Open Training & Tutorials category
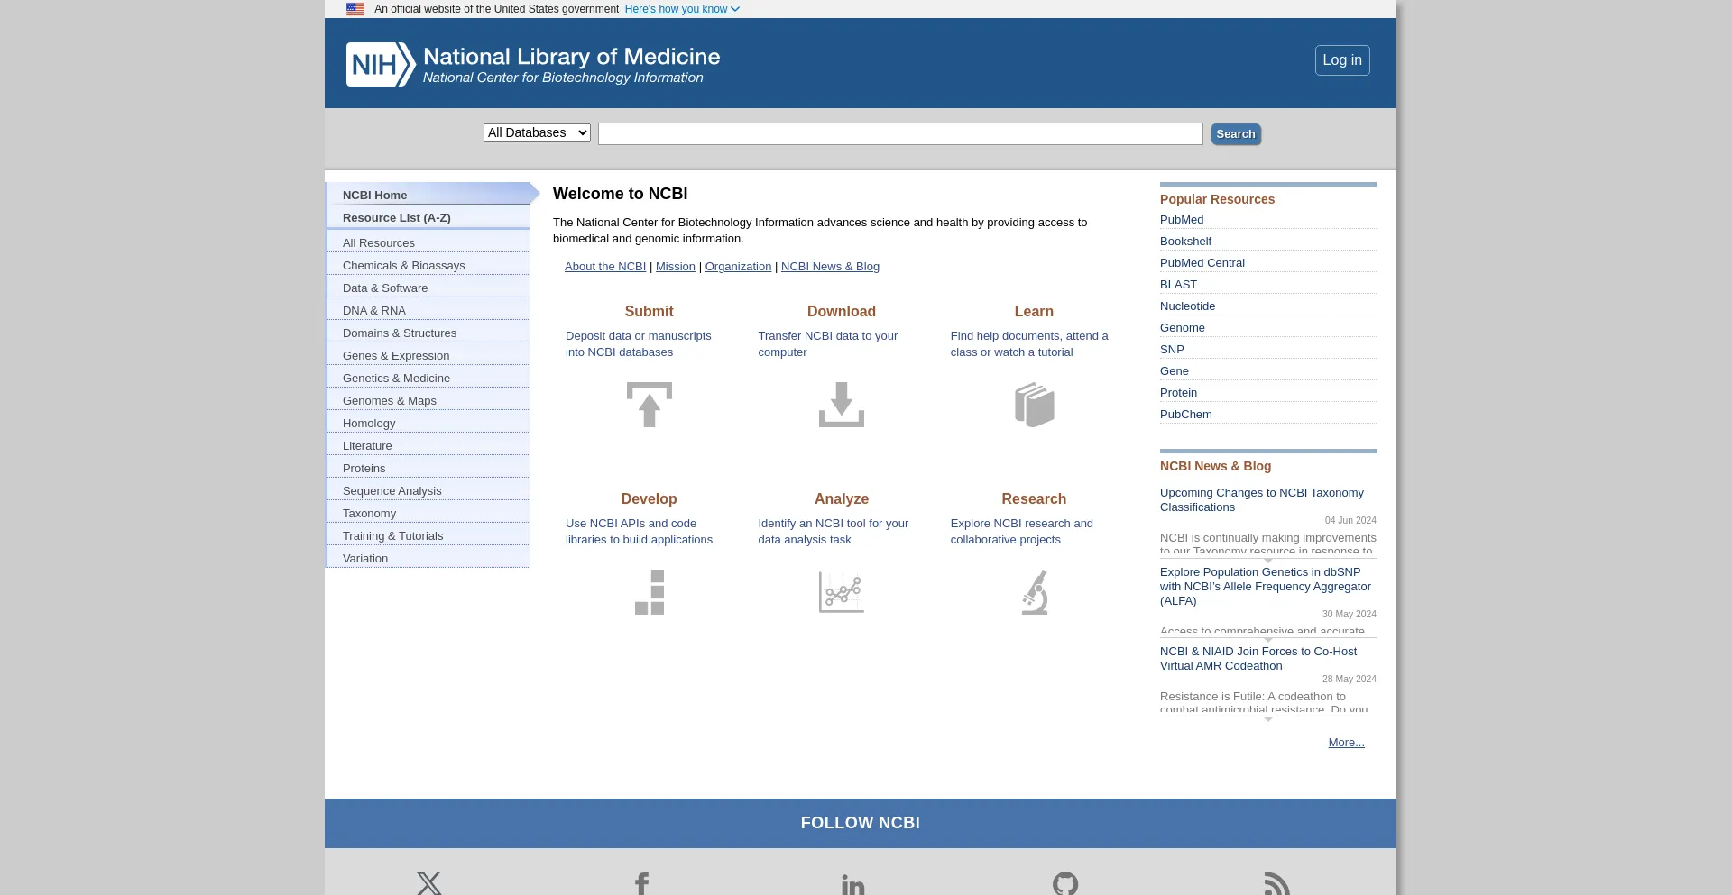 429,535
